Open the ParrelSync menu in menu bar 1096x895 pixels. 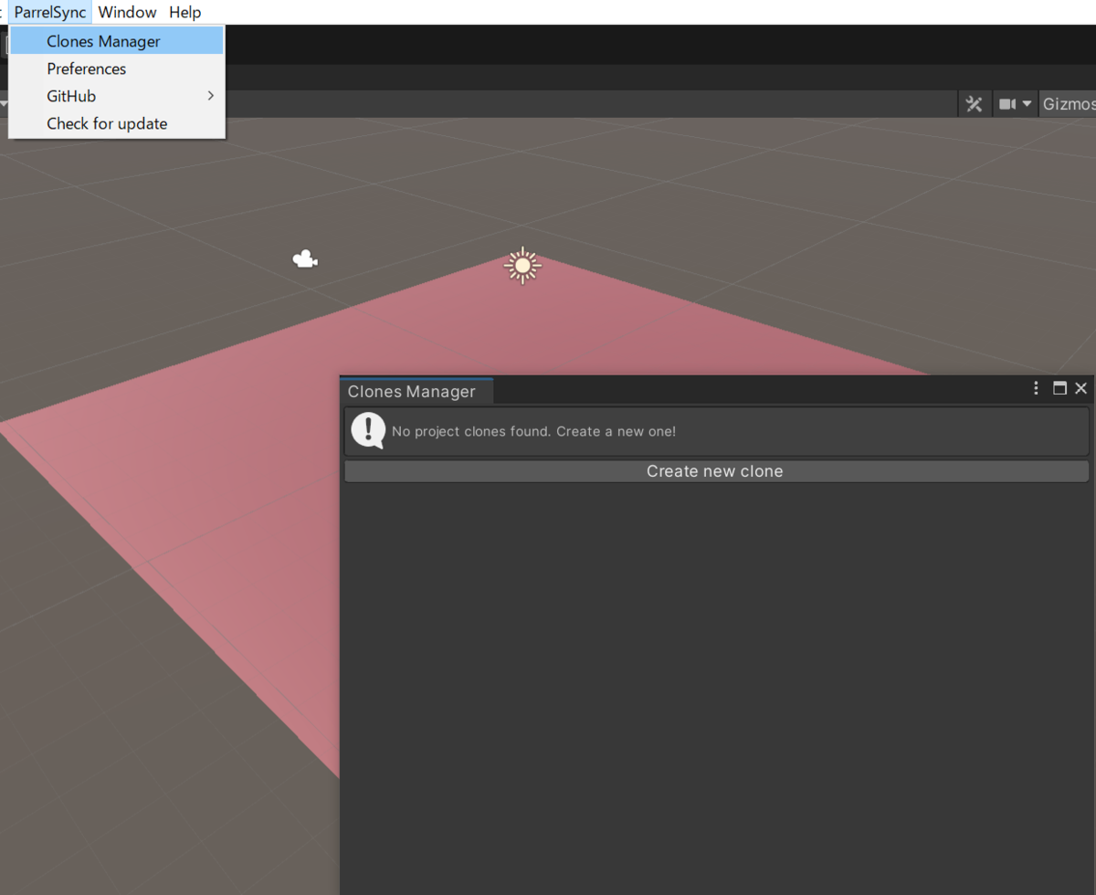(50, 13)
